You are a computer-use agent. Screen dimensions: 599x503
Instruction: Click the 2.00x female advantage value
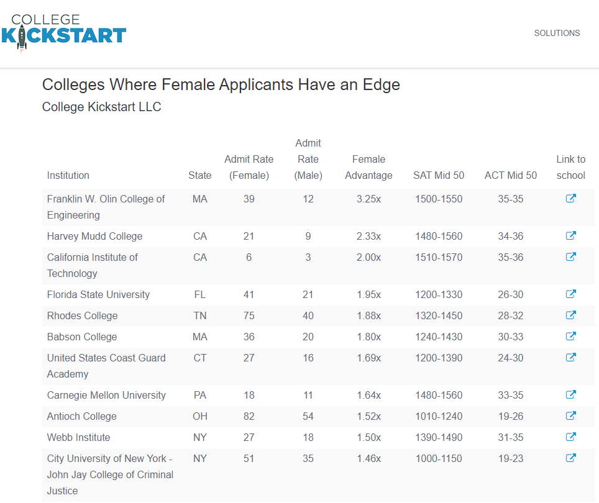(368, 257)
